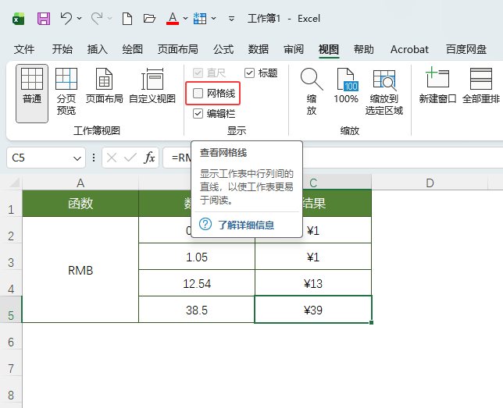Switch to the 插入 ribbon tab
This screenshot has height=408, width=503.
[x=98, y=49]
